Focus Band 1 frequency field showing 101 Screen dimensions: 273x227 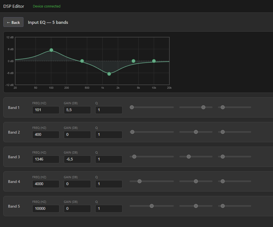46,110
